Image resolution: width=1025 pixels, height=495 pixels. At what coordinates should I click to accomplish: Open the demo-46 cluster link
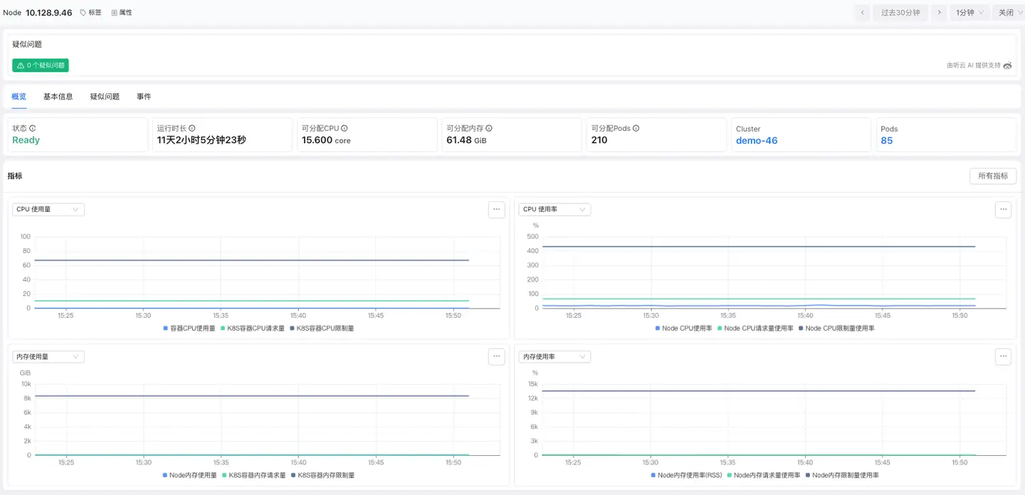756,141
